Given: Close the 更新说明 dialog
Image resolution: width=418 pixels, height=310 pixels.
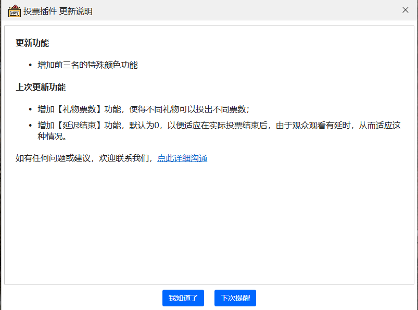Looking at the screenshot, I should point(404,9).
